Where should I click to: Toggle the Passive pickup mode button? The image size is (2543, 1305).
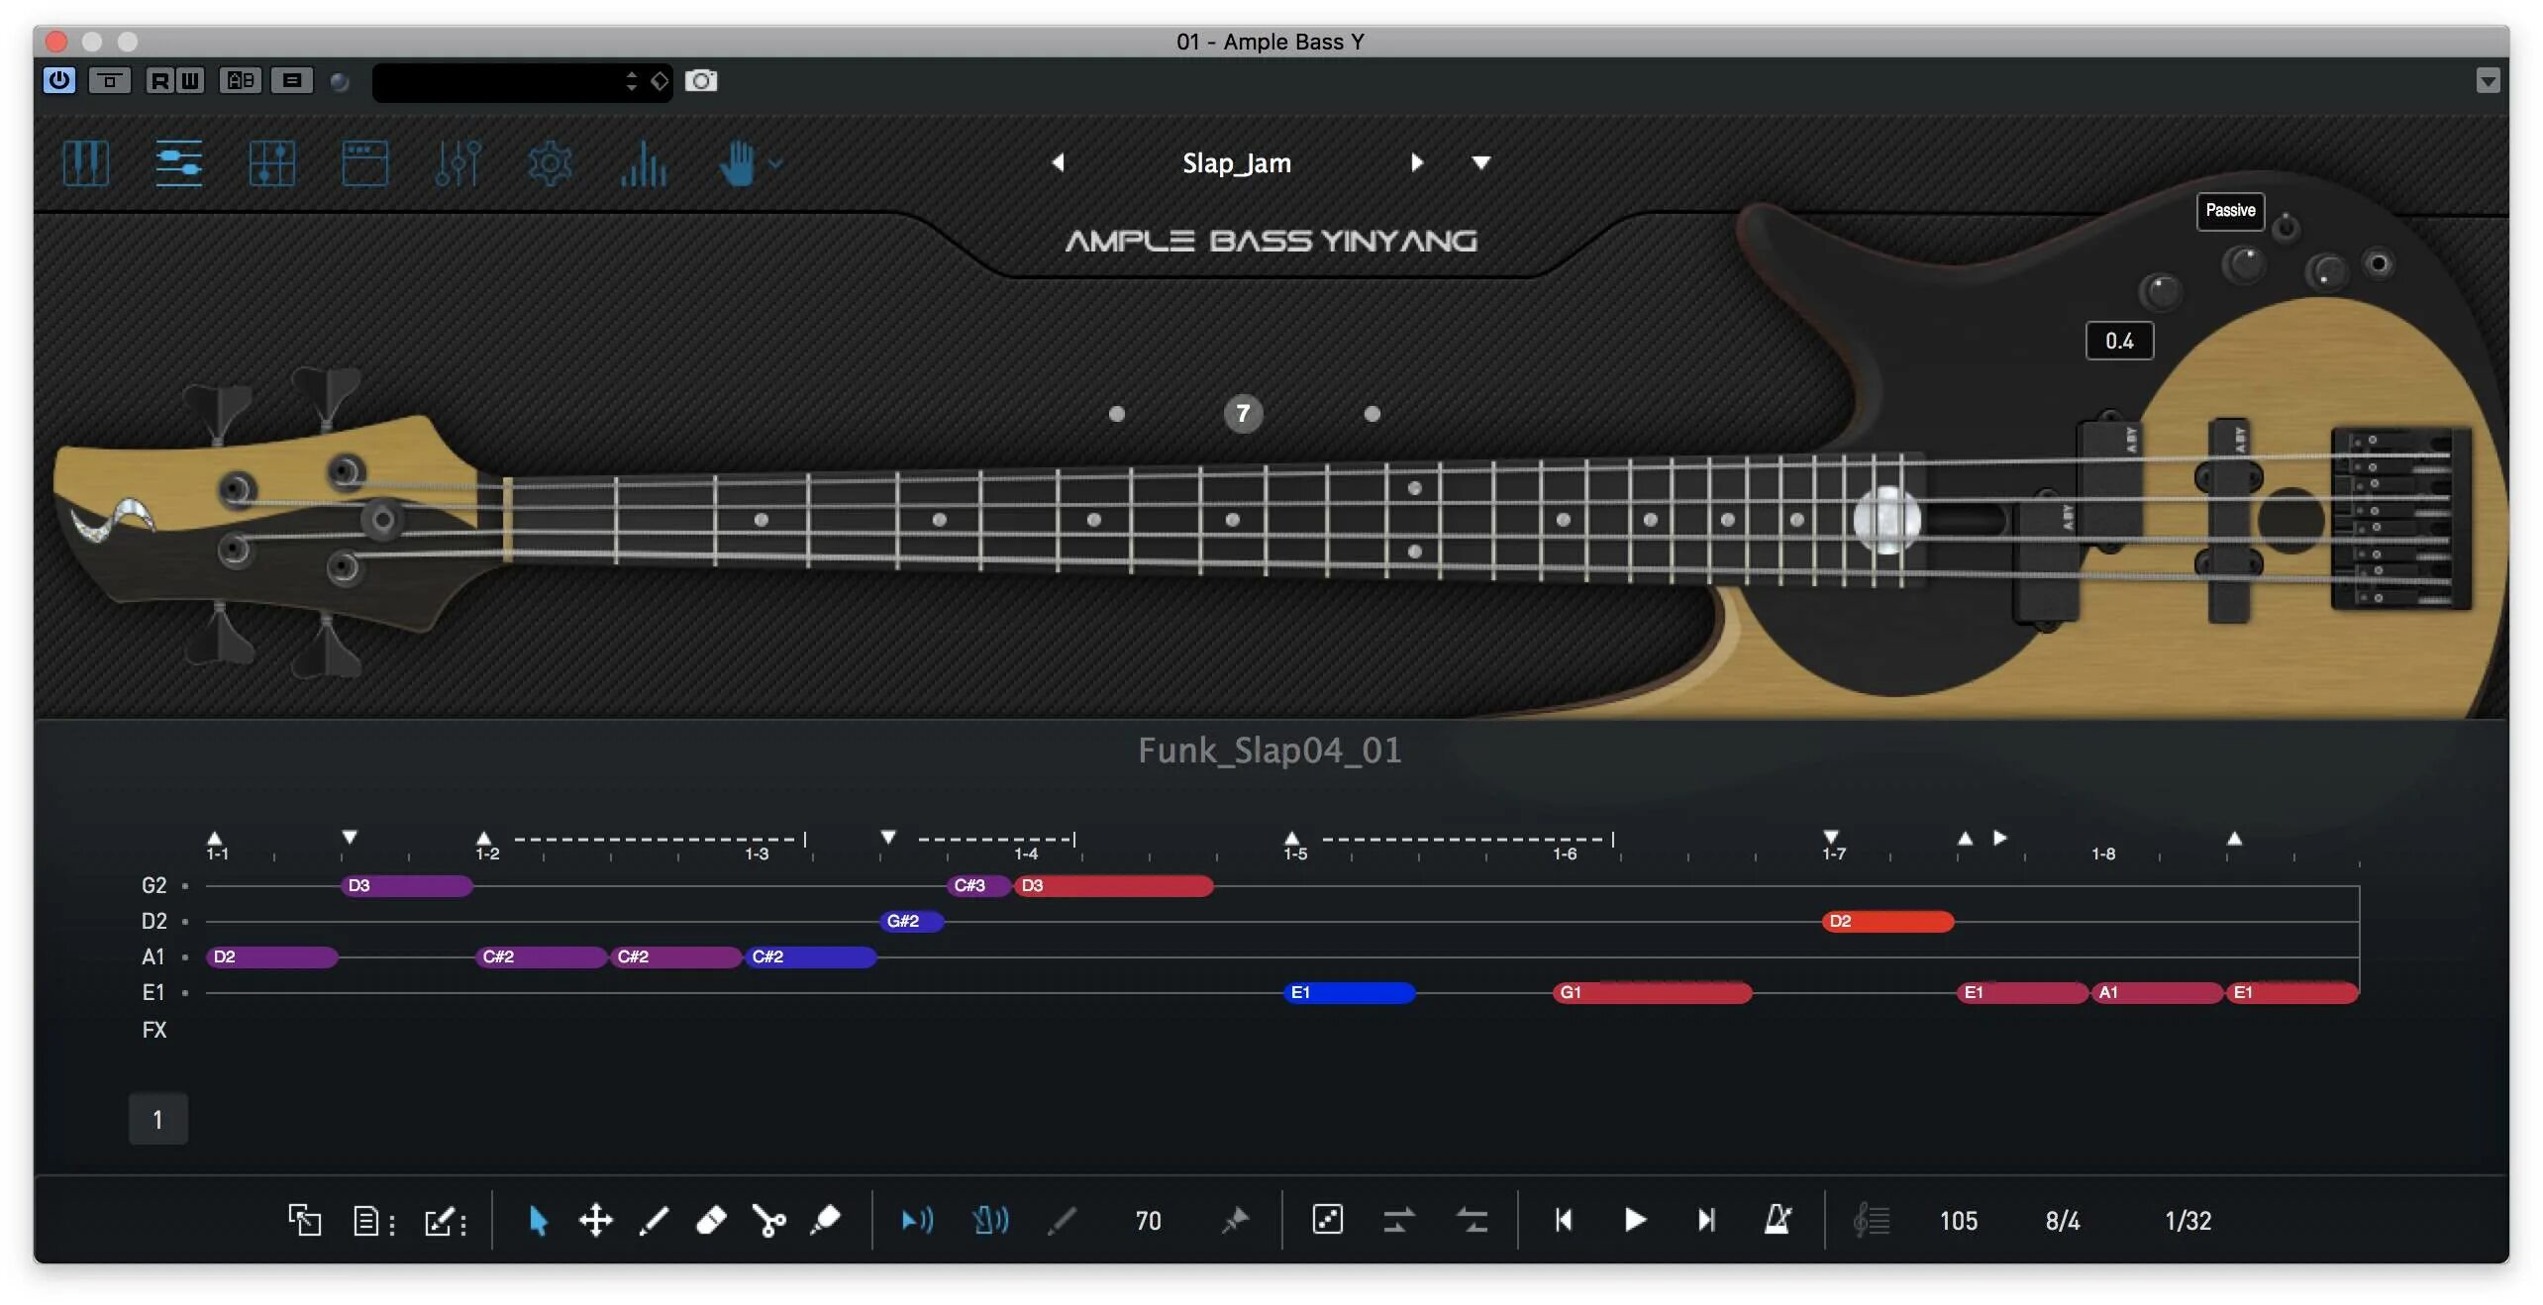(x=2230, y=211)
